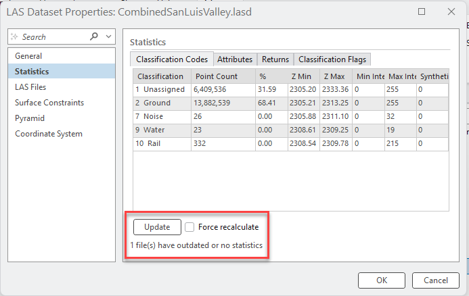The image size is (469, 296).
Task: Select the Classification Codes tab
Action: (x=172, y=59)
